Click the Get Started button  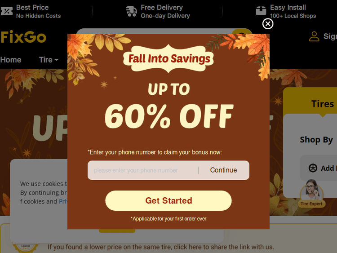pyautogui.click(x=168, y=200)
